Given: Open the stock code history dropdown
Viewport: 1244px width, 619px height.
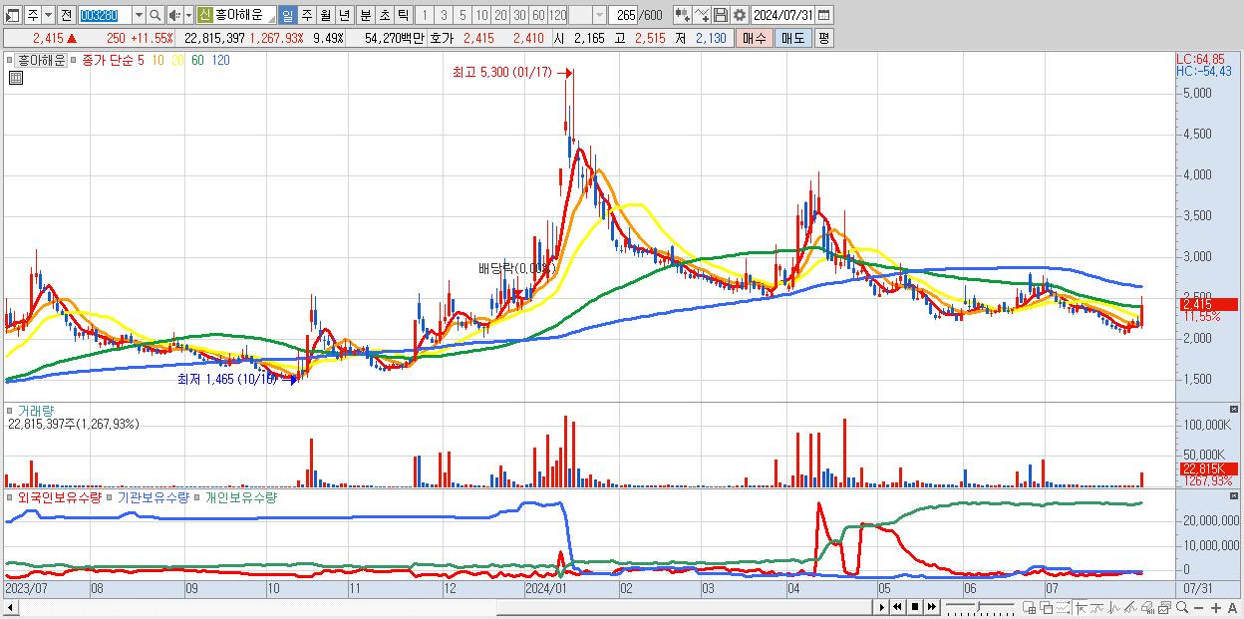Looking at the screenshot, I should 139,15.
